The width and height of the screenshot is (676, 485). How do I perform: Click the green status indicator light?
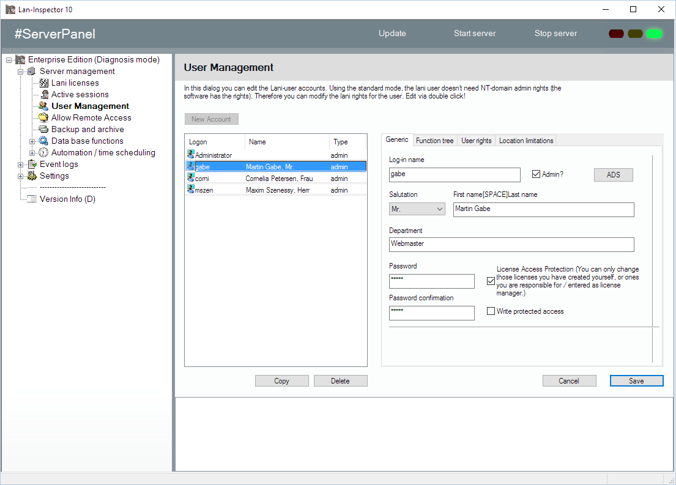click(655, 34)
